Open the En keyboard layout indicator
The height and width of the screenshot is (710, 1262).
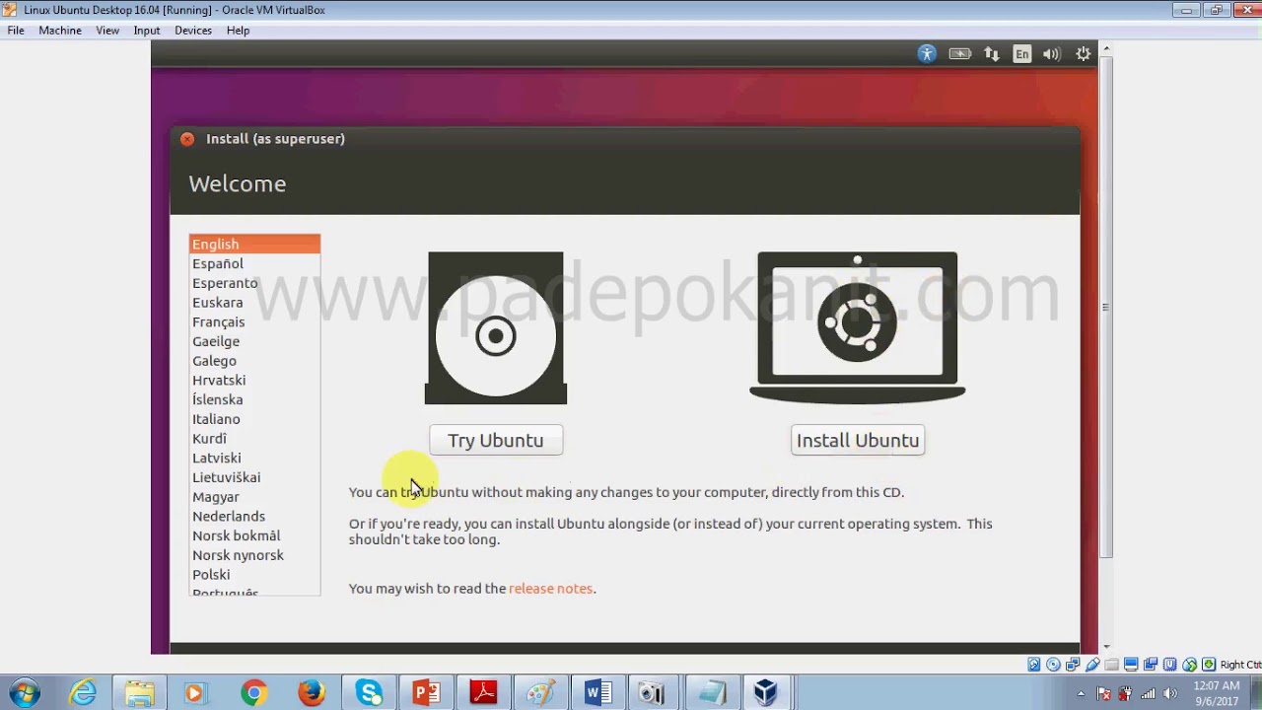pyautogui.click(x=1022, y=54)
